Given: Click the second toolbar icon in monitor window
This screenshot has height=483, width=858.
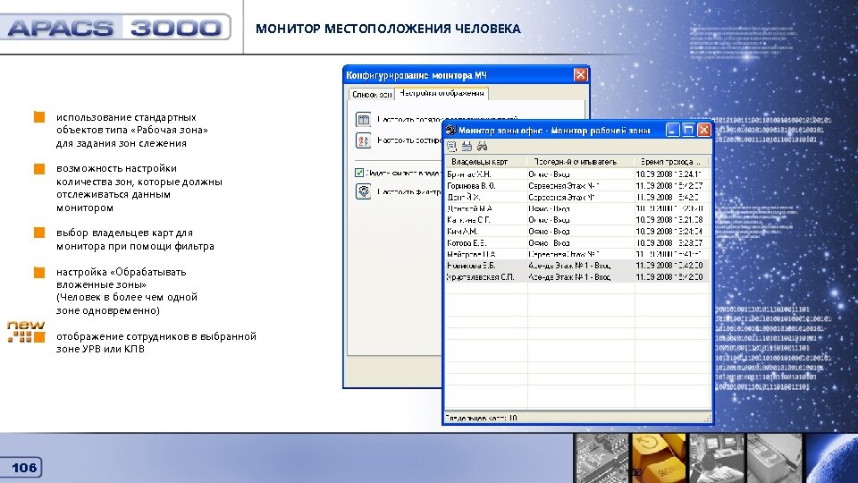Looking at the screenshot, I should click(467, 146).
